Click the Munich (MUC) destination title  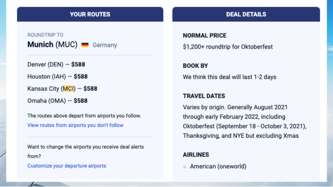tap(52, 44)
